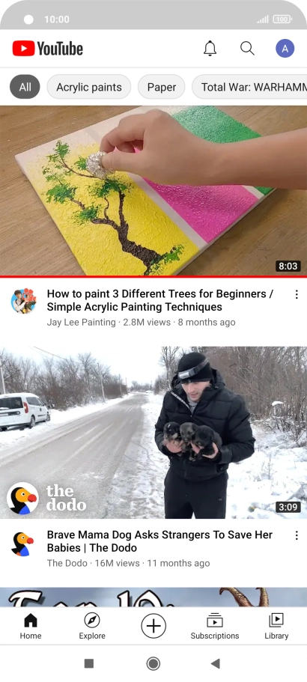Open options menu for The Dodo video
Image resolution: width=307 pixels, height=682 pixels.
pos(297,535)
